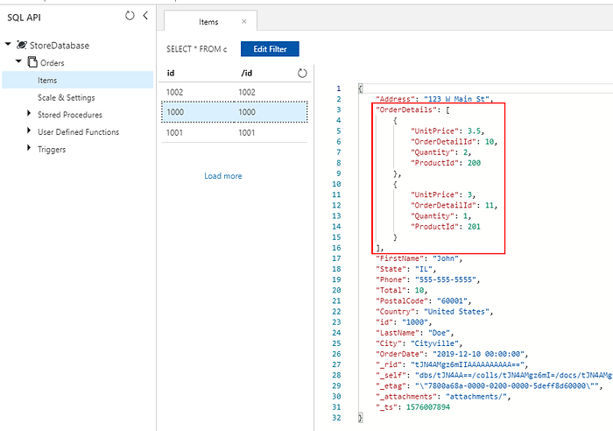This screenshot has height=431, width=613.
Task: Expand the Triggers node
Action: 29,148
